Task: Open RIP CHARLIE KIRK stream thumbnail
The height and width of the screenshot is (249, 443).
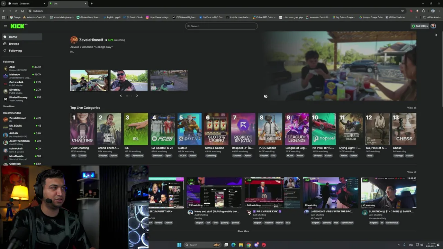Action: [272, 193]
